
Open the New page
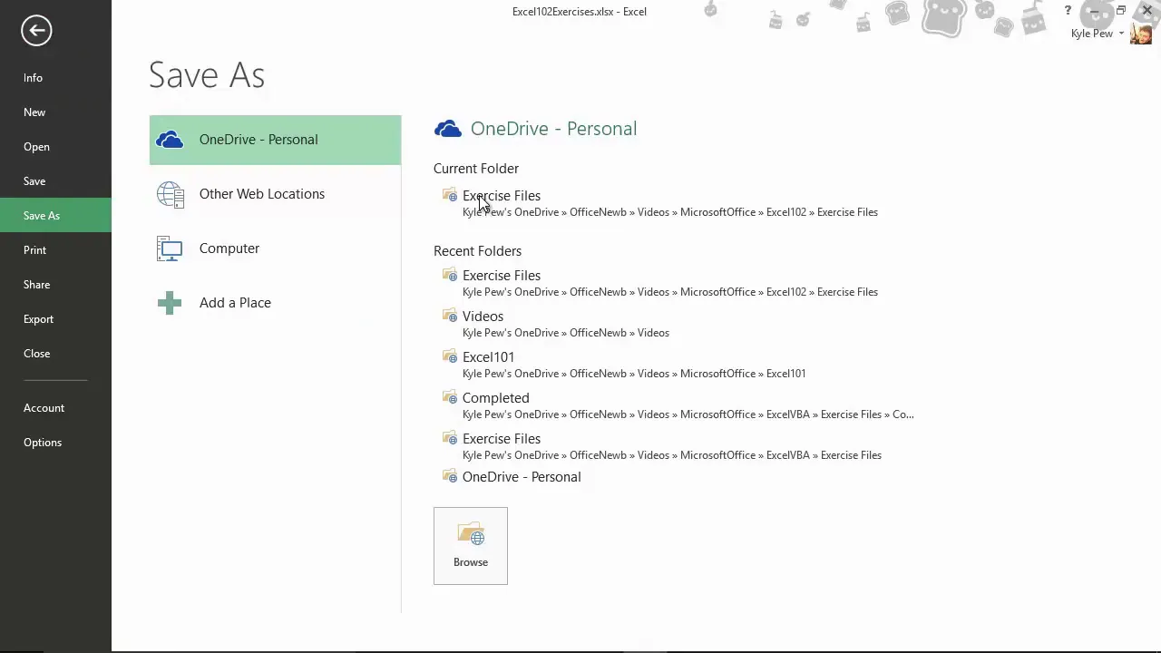(55, 112)
